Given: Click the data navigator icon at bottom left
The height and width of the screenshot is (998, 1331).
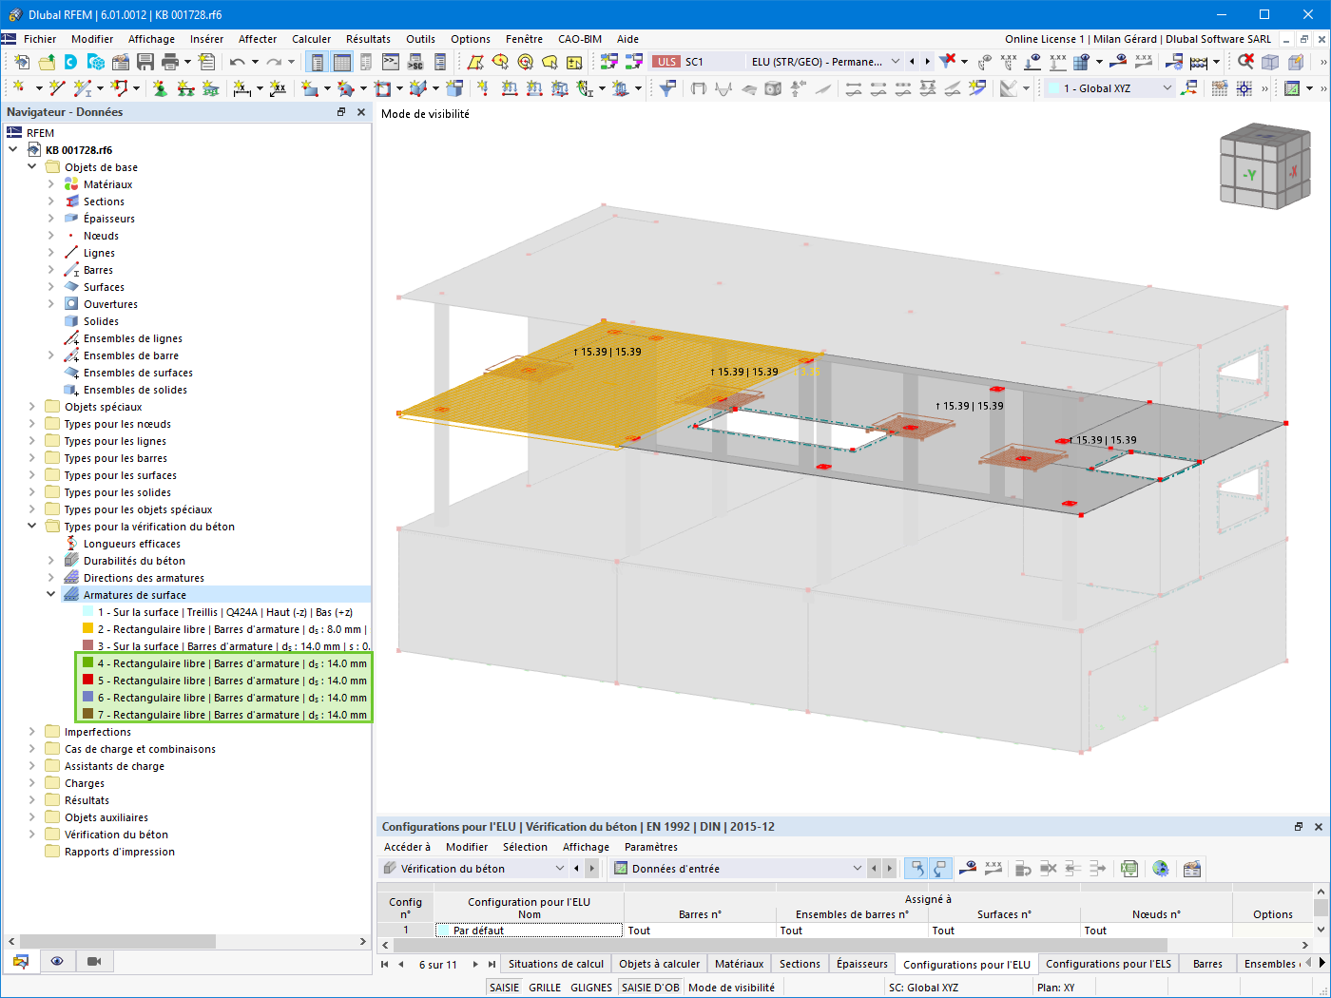Looking at the screenshot, I should [x=21, y=961].
